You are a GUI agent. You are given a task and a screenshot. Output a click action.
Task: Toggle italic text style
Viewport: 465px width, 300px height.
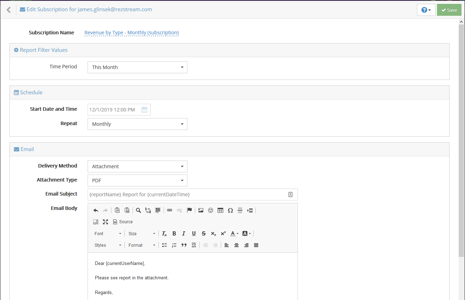184,234
